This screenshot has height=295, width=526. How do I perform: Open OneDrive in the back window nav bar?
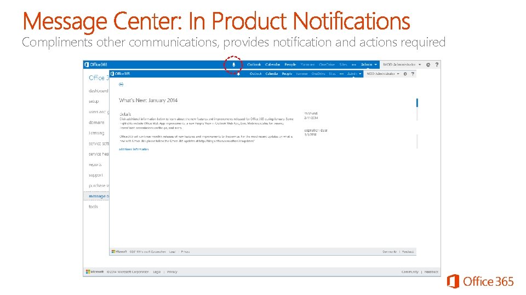click(327, 64)
